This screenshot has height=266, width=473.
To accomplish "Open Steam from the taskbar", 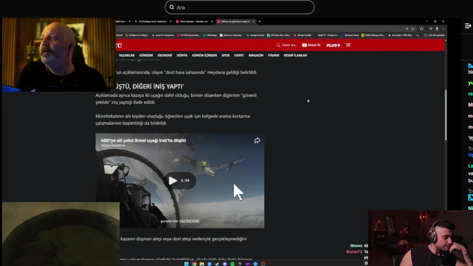I will 217,264.
